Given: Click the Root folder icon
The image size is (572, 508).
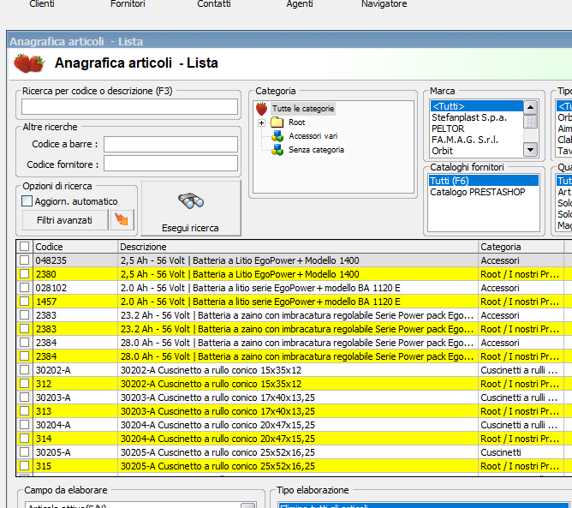Looking at the screenshot, I should [277, 123].
